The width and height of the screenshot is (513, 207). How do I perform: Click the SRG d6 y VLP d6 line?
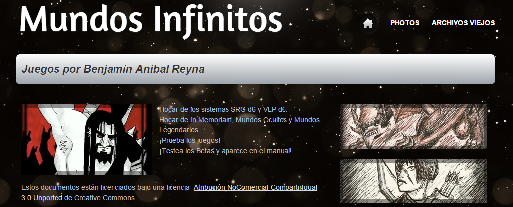coord(223,109)
